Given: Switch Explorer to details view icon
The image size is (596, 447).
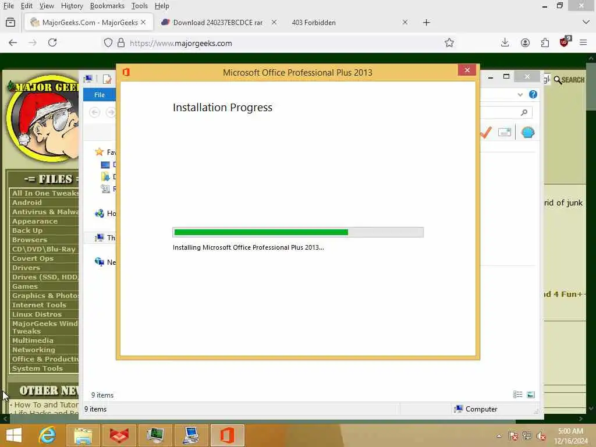Looking at the screenshot, I should click(x=517, y=395).
